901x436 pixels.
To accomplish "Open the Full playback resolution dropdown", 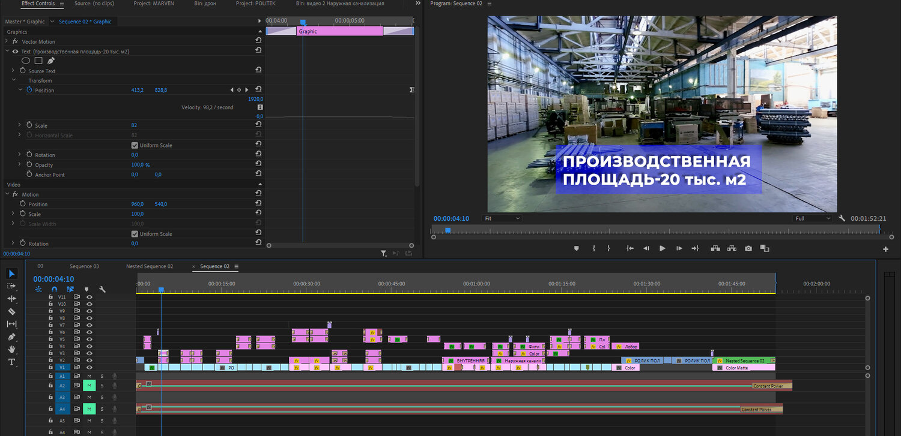I will pos(812,218).
